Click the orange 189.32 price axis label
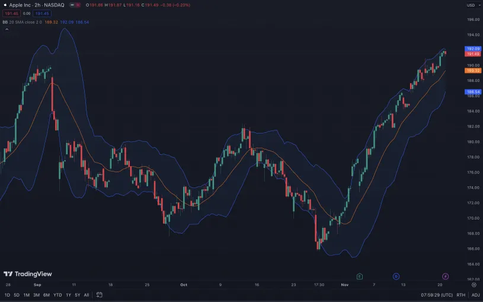This screenshot has width=483, height=302. click(473, 70)
